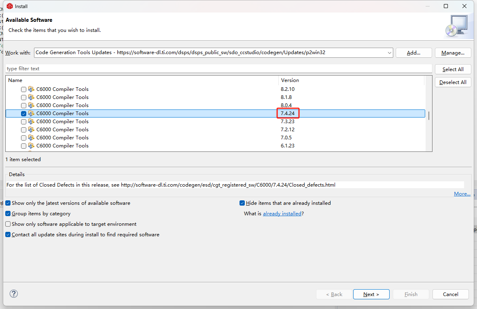Open the already installed link

pyautogui.click(x=282, y=214)
